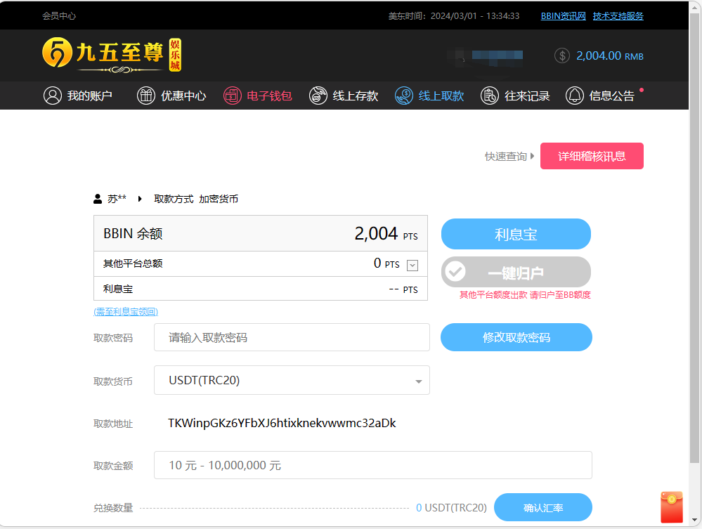Open 往来记录 page

[x=515, y=96]
